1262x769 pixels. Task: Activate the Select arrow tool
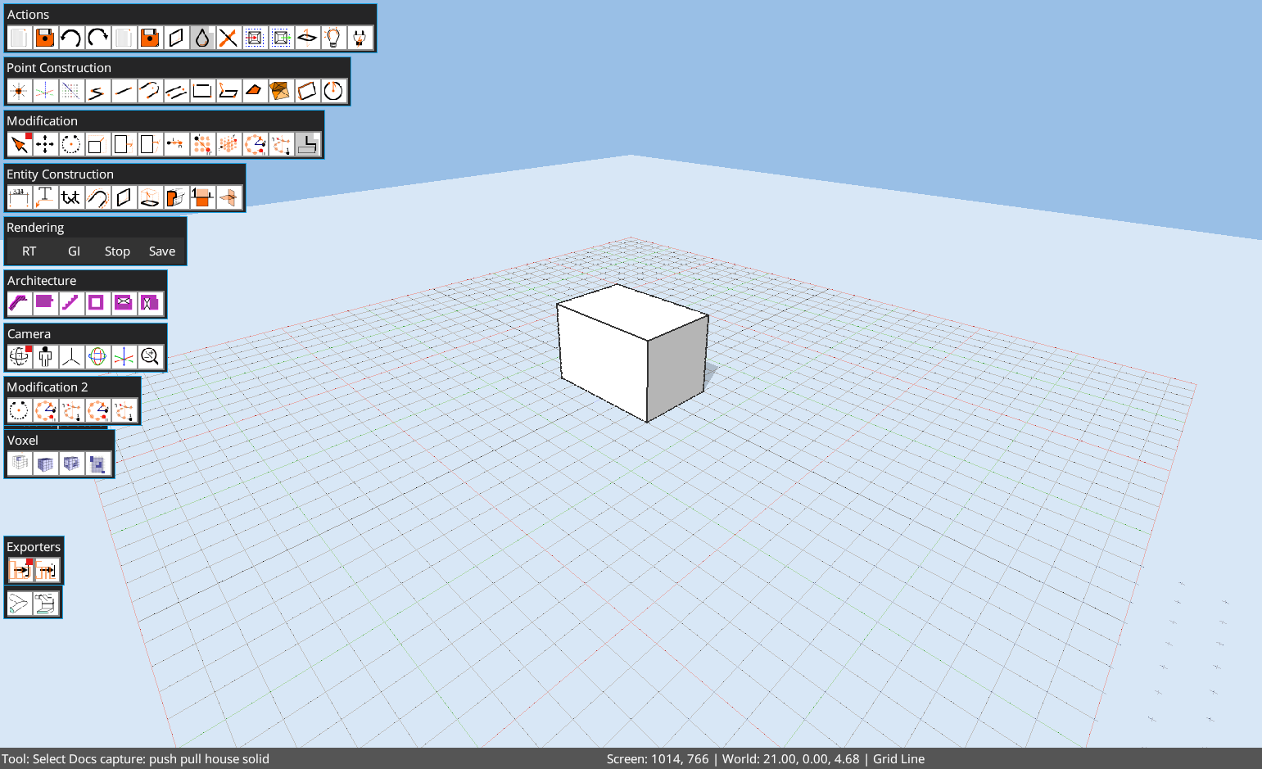coord(19,144)
